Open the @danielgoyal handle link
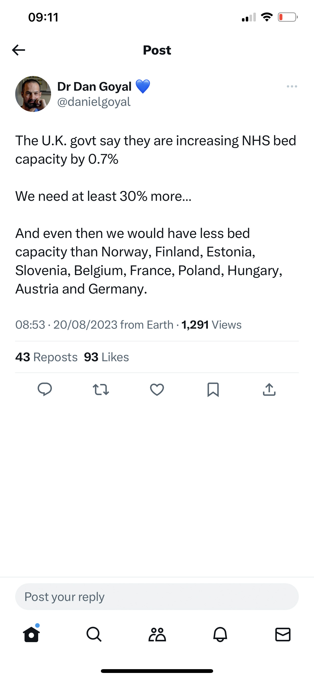This screenshot has height=679, width=314. coord(94,102)
